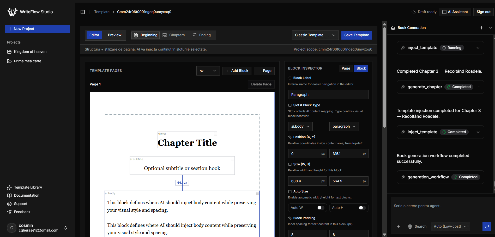Click the blue send arrow icon
This screenshot has width=495, height=237.
[487, 227]
